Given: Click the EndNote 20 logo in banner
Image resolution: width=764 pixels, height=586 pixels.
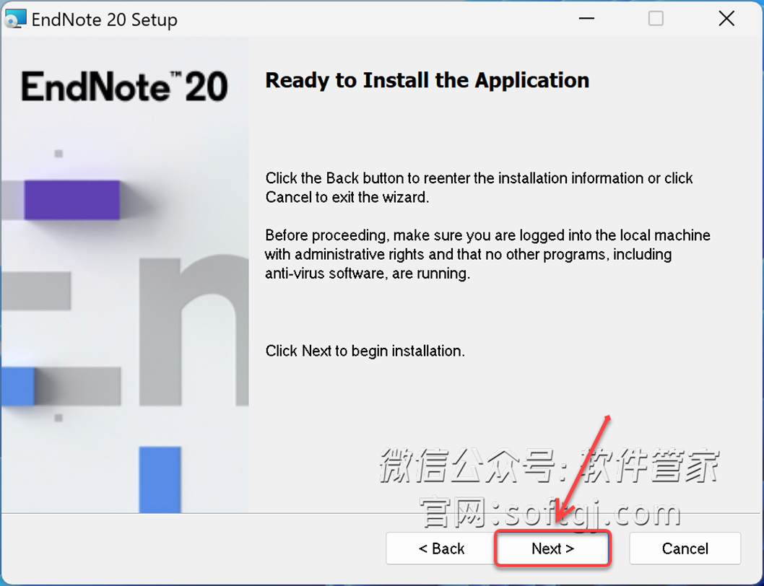Looking at the screenshot, I should pyautogui.click(x=125, y=86).
